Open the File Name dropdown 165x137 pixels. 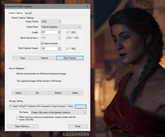[x=58, y=112]
